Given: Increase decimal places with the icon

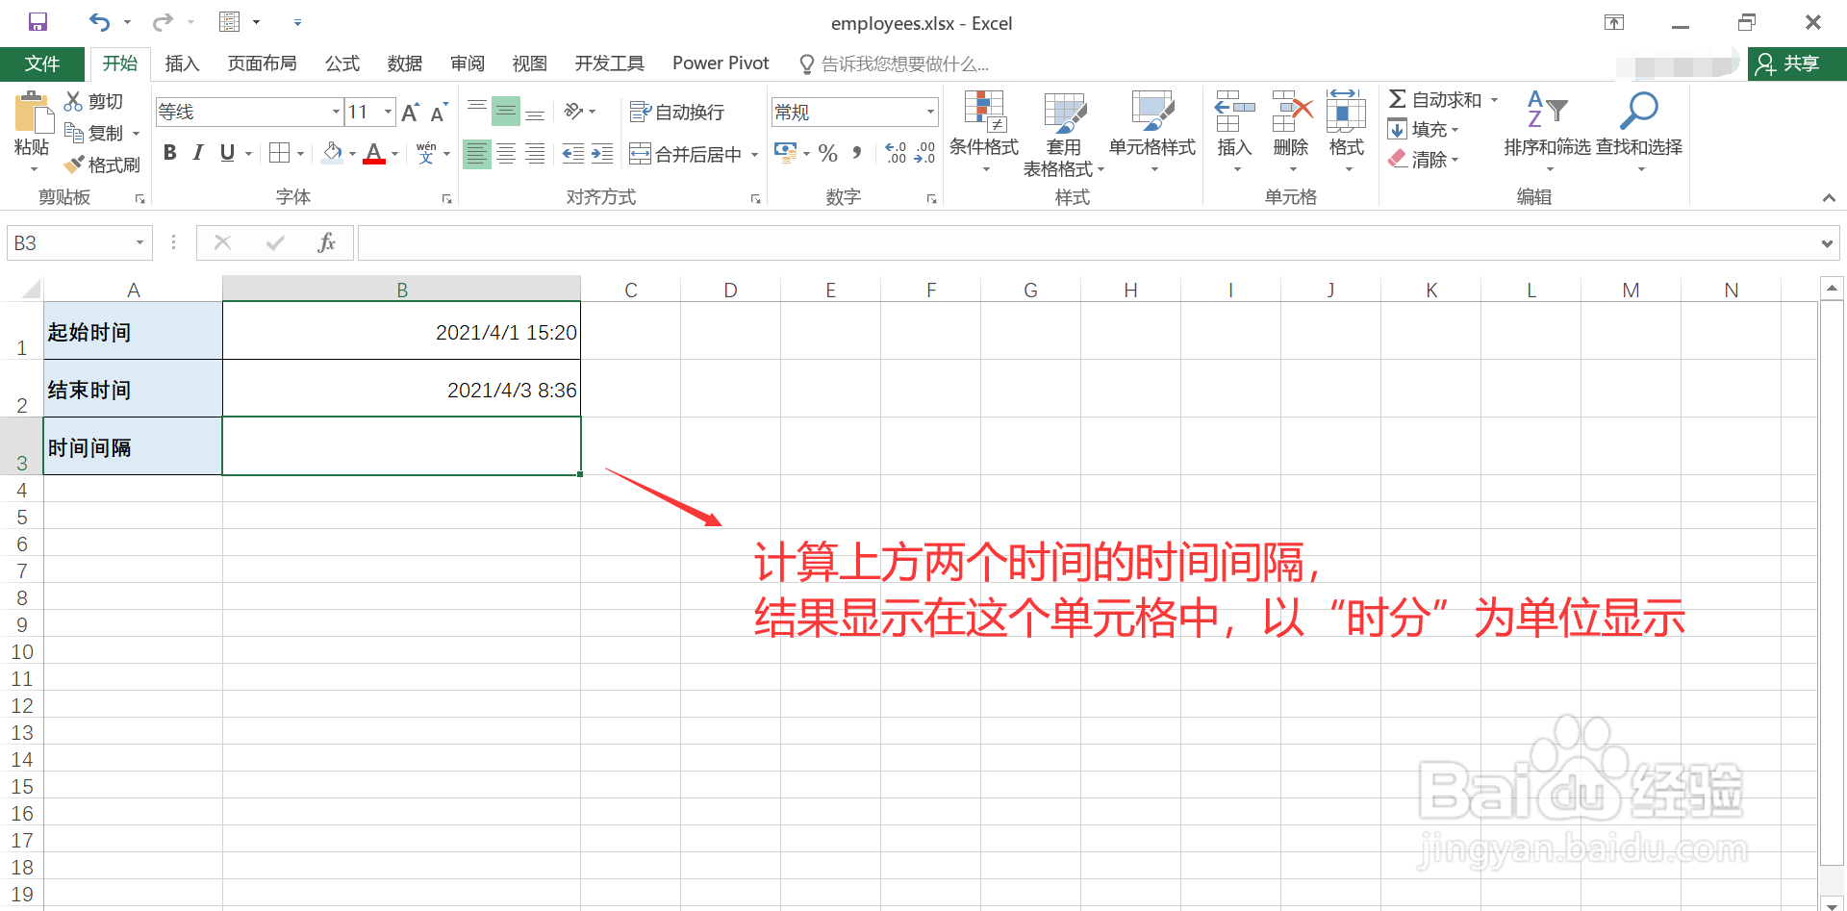Looking at the screenshot, I should click(x=895, y=152).
